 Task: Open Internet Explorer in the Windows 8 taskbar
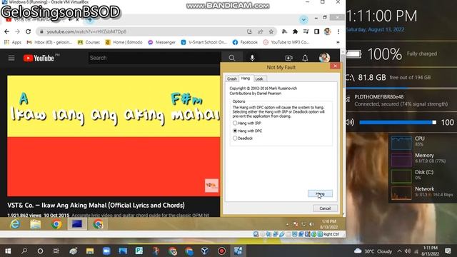pos(15,224)
